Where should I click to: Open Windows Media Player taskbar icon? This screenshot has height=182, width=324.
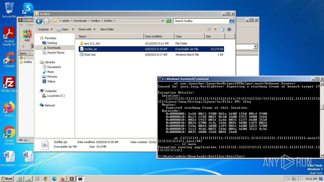tap(37, 179)
